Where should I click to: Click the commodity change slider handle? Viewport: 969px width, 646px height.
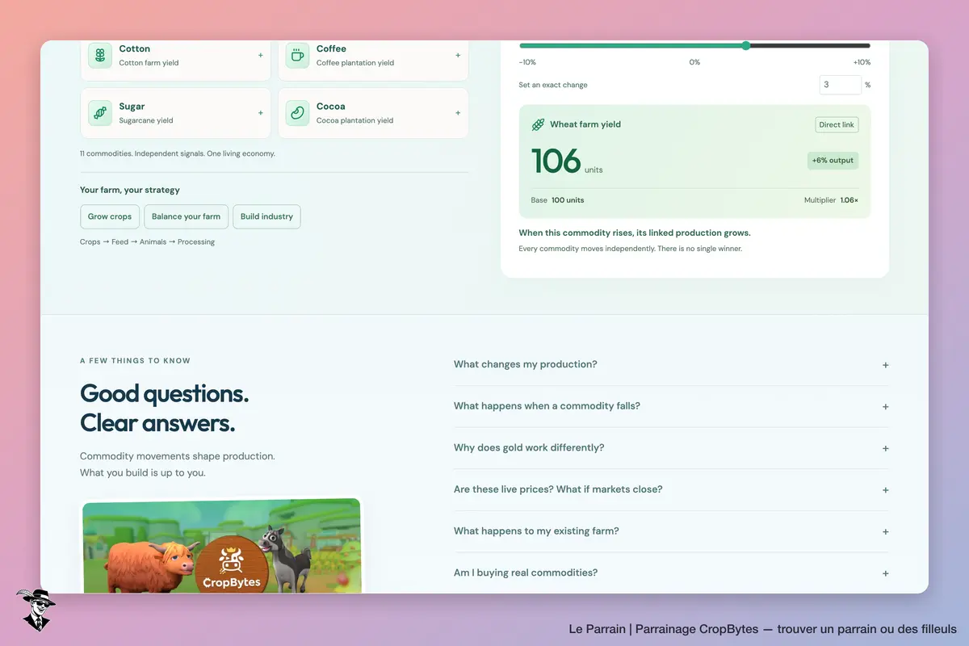[746, 46]
